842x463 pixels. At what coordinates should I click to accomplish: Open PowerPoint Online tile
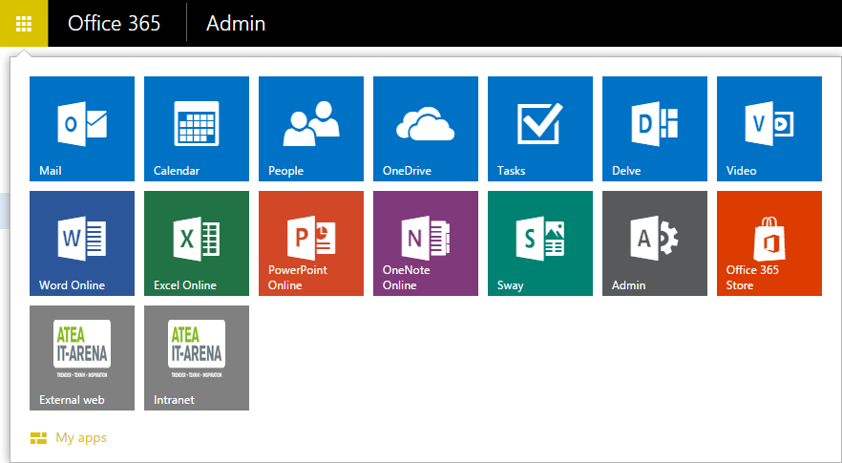click(311, 243)
